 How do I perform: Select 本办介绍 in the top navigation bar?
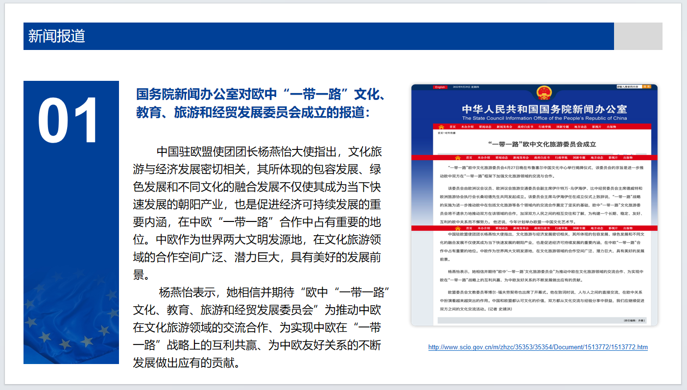coord(468,126)
